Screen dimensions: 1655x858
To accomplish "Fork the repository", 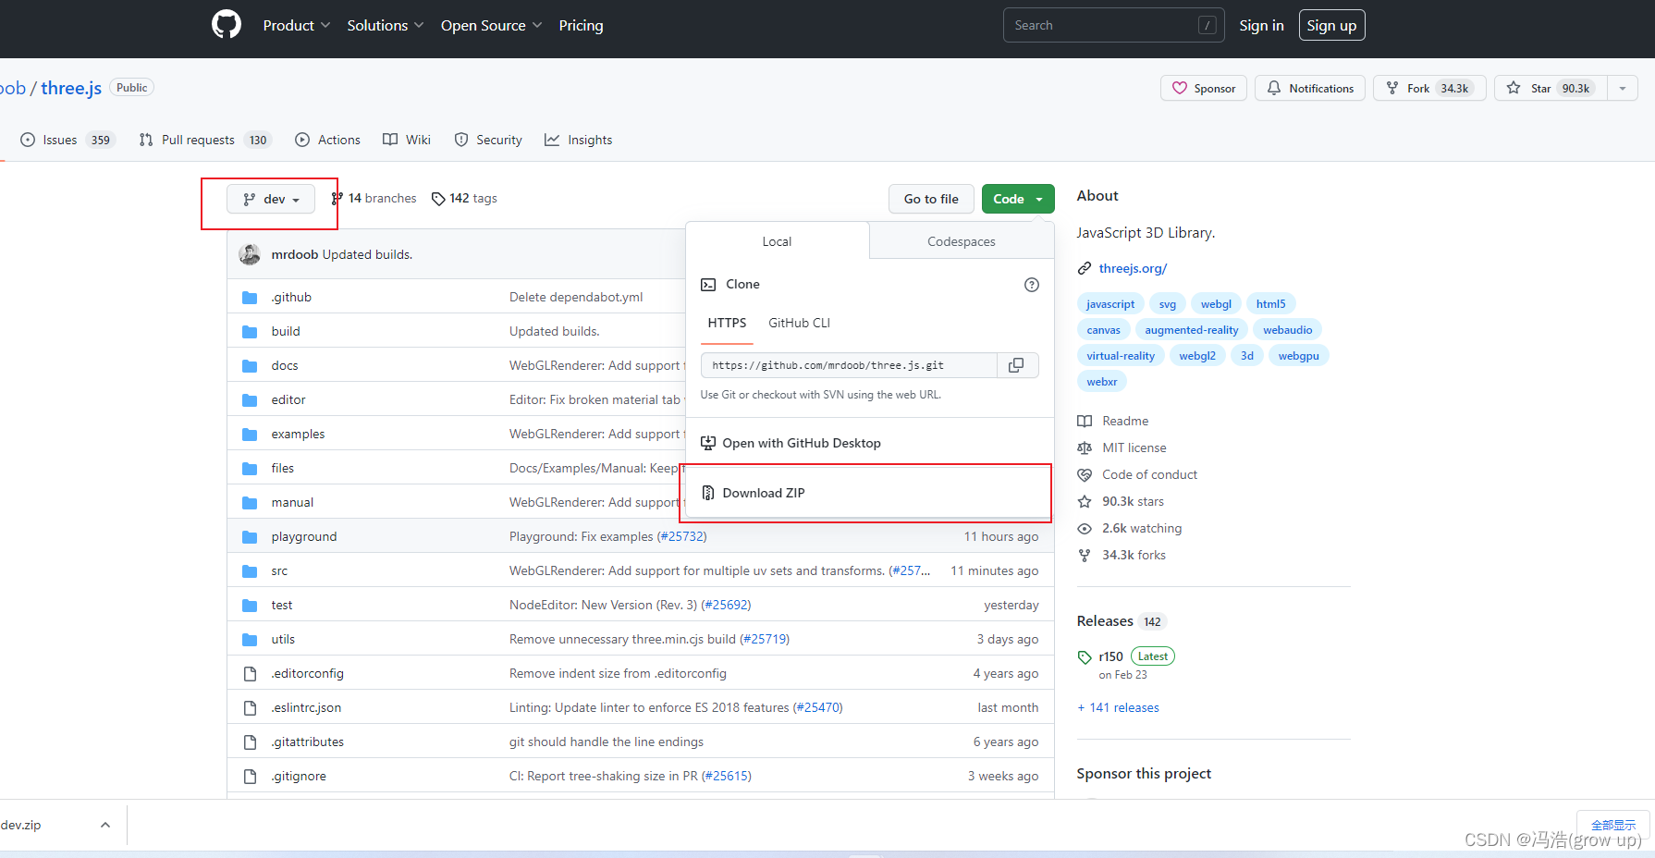I will pyautogui.click(x=1429, y=88).
